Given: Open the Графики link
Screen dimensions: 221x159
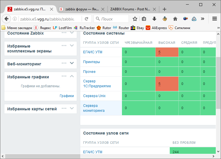Looking at the screenshot, I should [67, 96].
